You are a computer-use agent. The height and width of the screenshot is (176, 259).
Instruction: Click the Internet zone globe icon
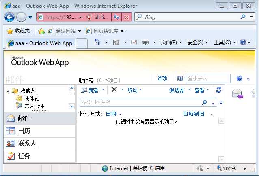105,168
